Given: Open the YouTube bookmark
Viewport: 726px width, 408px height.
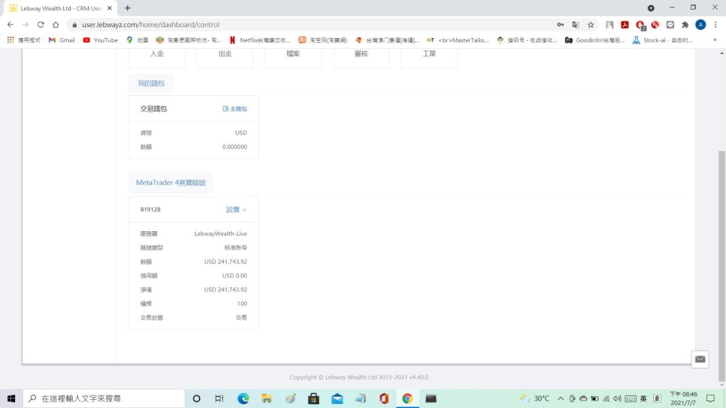Looking at the screenshot, I should coord(101,40).
